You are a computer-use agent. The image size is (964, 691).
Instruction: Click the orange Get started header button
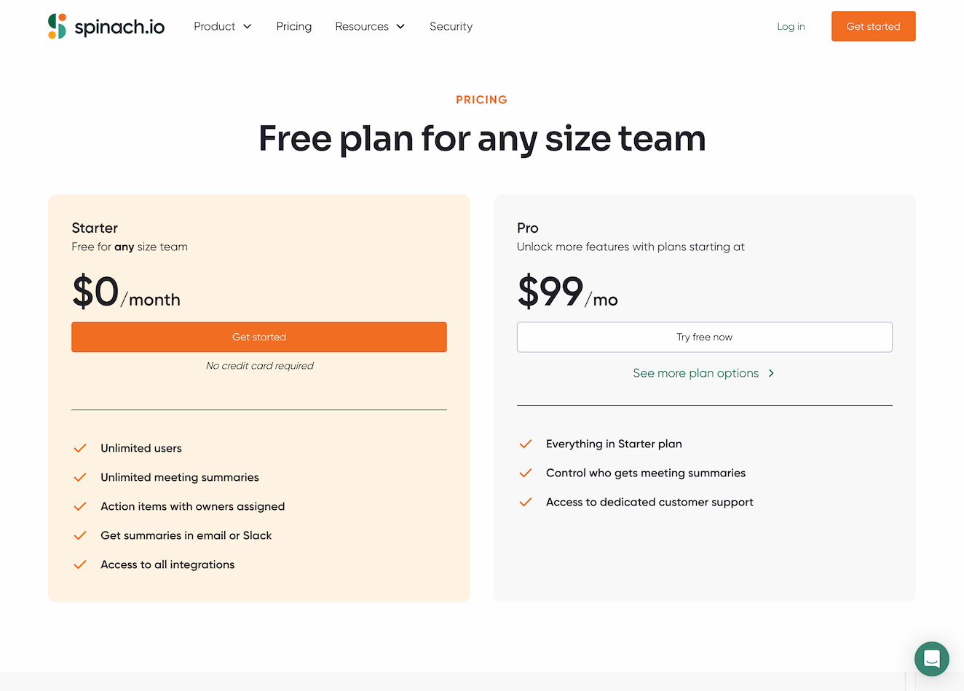point(873,25)
